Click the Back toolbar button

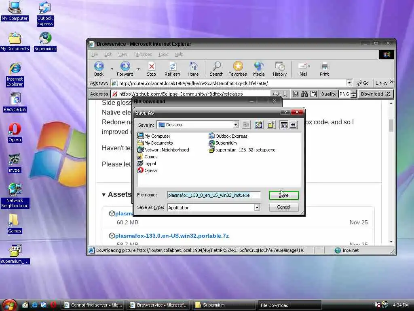click(99, 69)
